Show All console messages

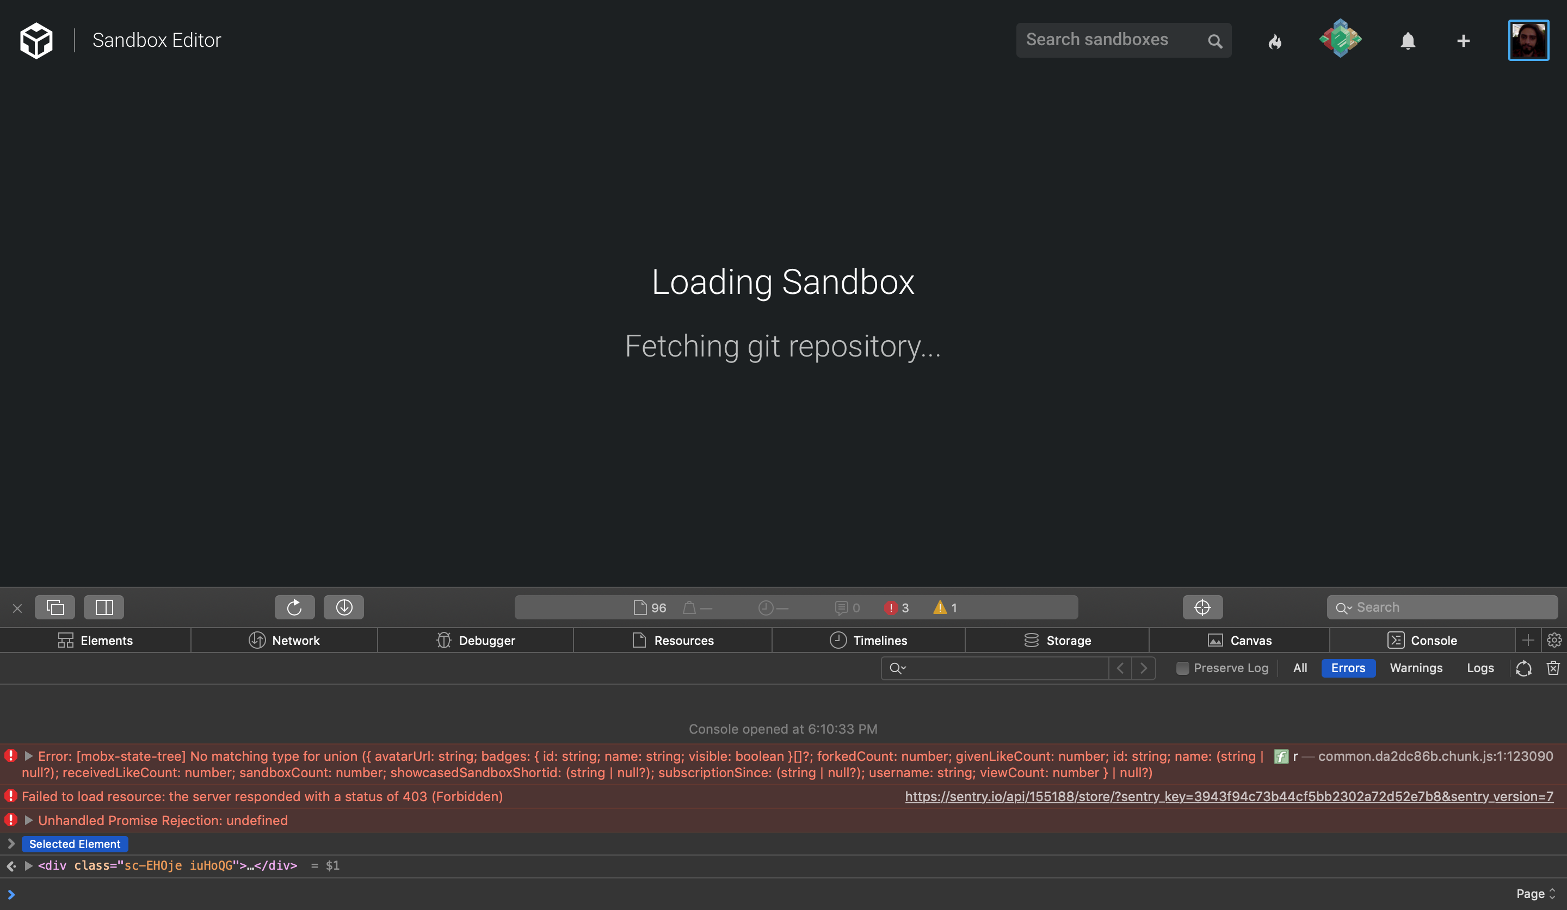pyautogui.click(x=1300, y=668)
